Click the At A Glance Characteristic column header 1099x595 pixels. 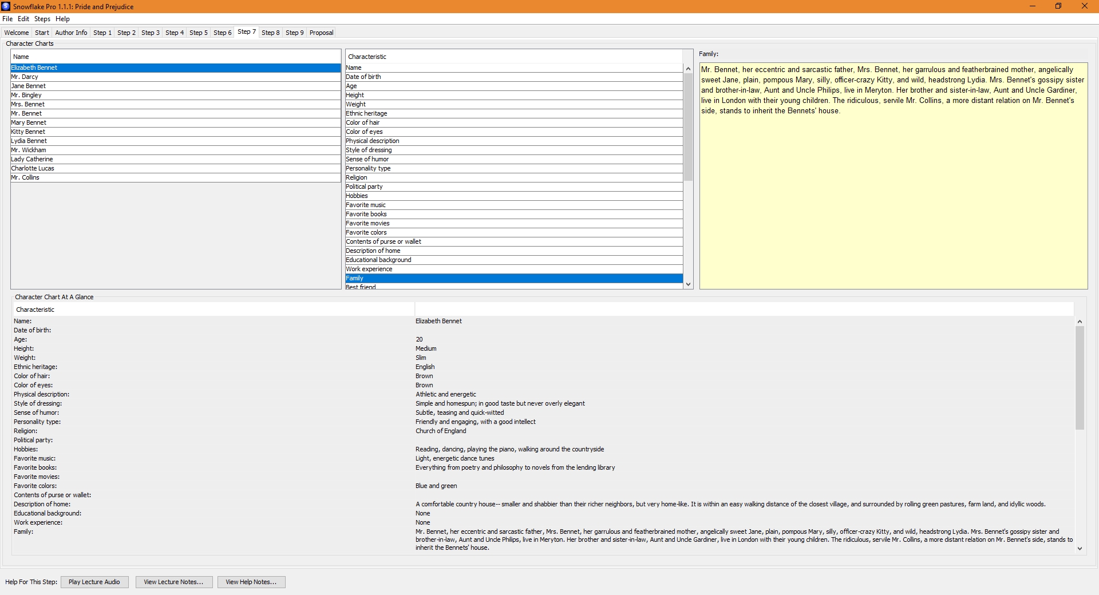(213, 310)
